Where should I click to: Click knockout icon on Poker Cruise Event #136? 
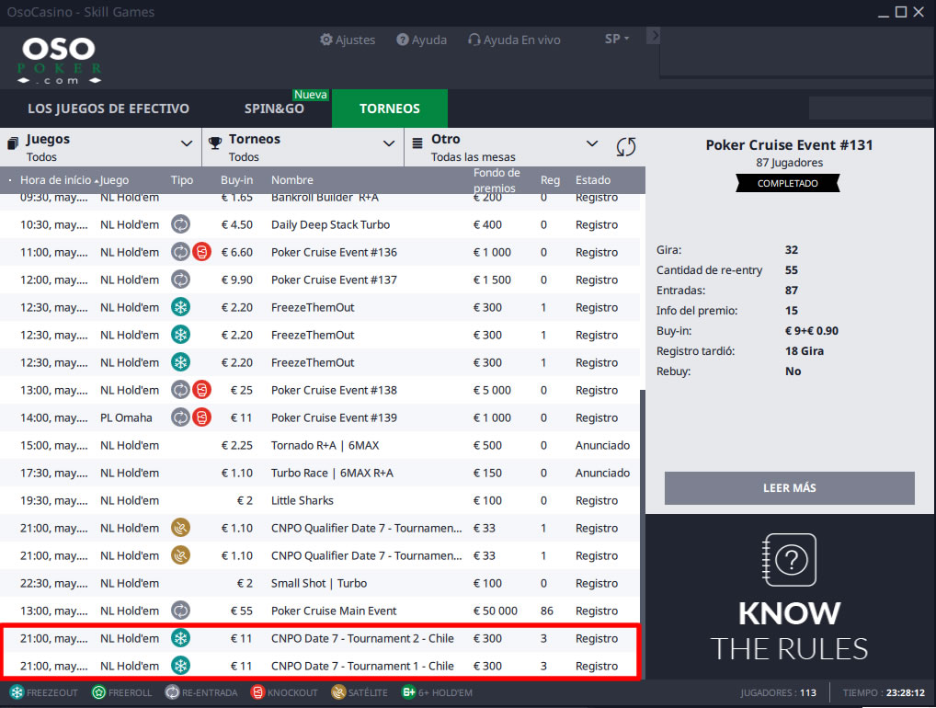click(x=201, y=252)
